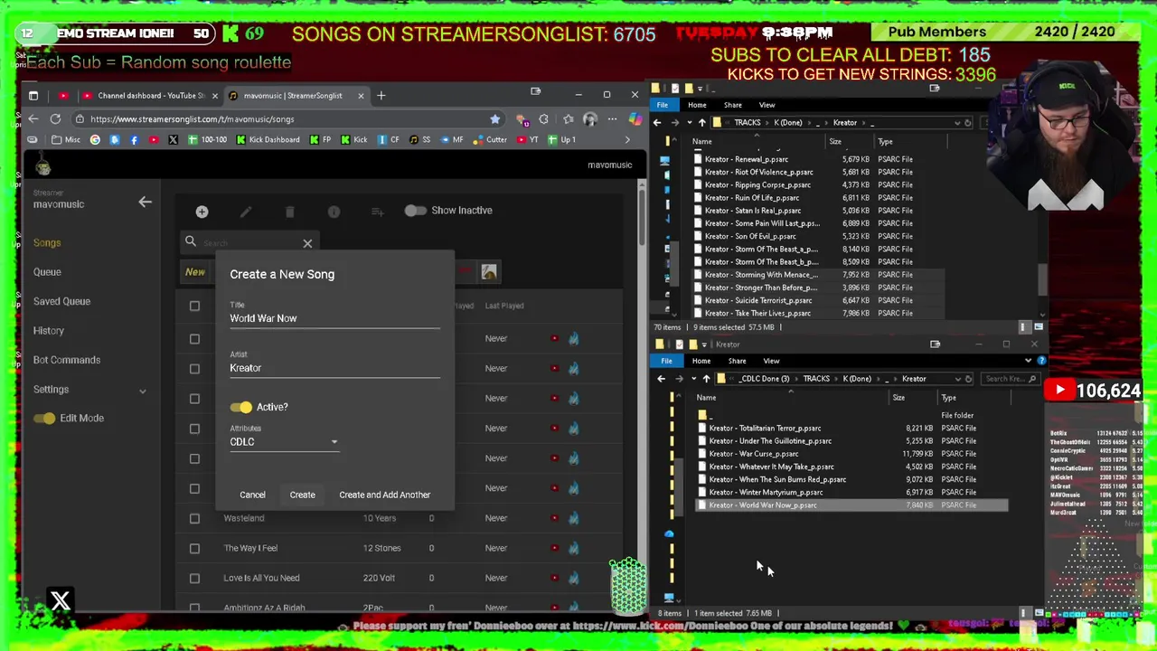Click the New filter chip

point(195,271)
